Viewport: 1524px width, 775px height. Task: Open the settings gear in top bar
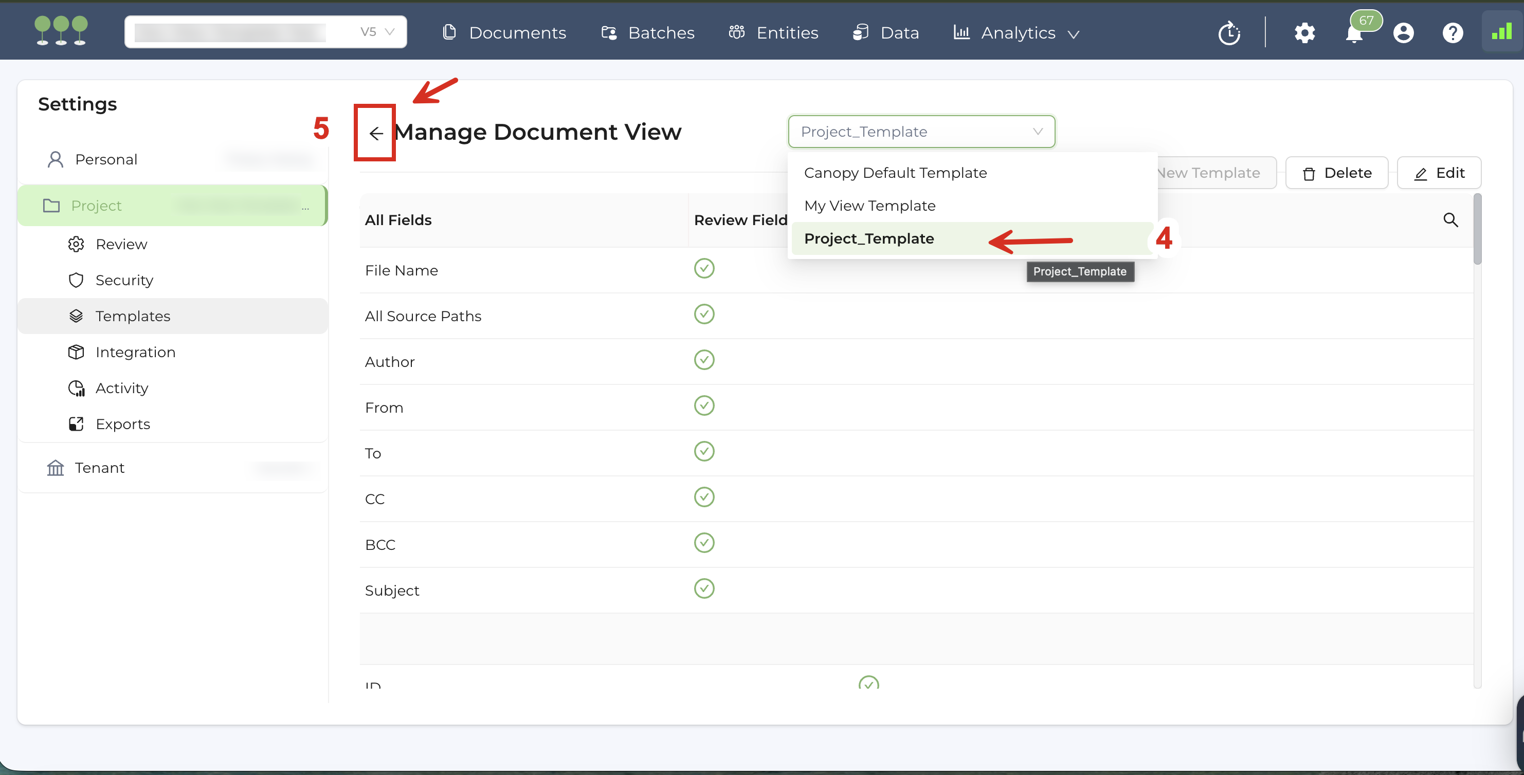[1304, 33]
